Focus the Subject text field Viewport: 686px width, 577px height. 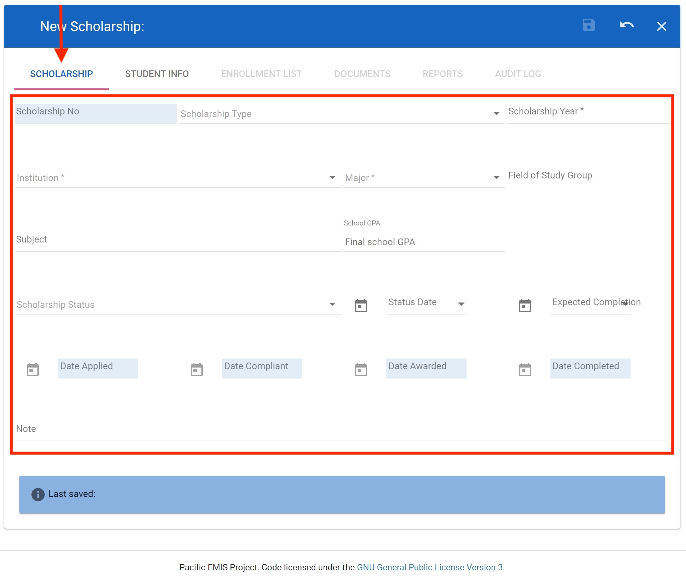[x=177, y=241]
